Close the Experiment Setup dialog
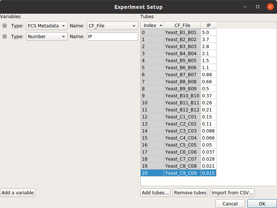This screenshot has width=277, height=208. tap(270, 7)
